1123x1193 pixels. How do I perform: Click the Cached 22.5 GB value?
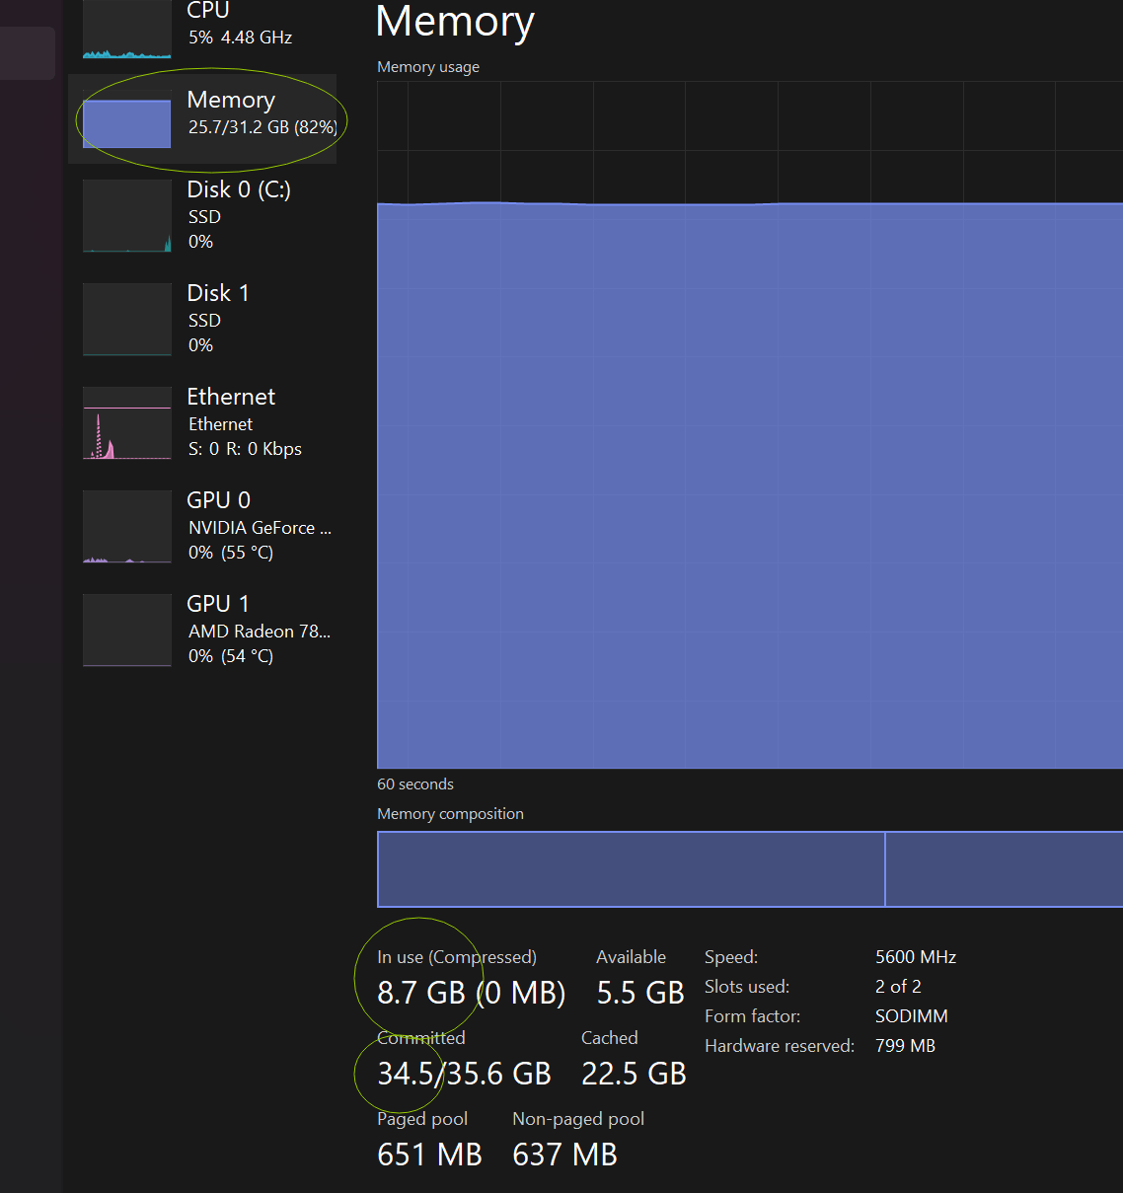[x=634, y=1074]
